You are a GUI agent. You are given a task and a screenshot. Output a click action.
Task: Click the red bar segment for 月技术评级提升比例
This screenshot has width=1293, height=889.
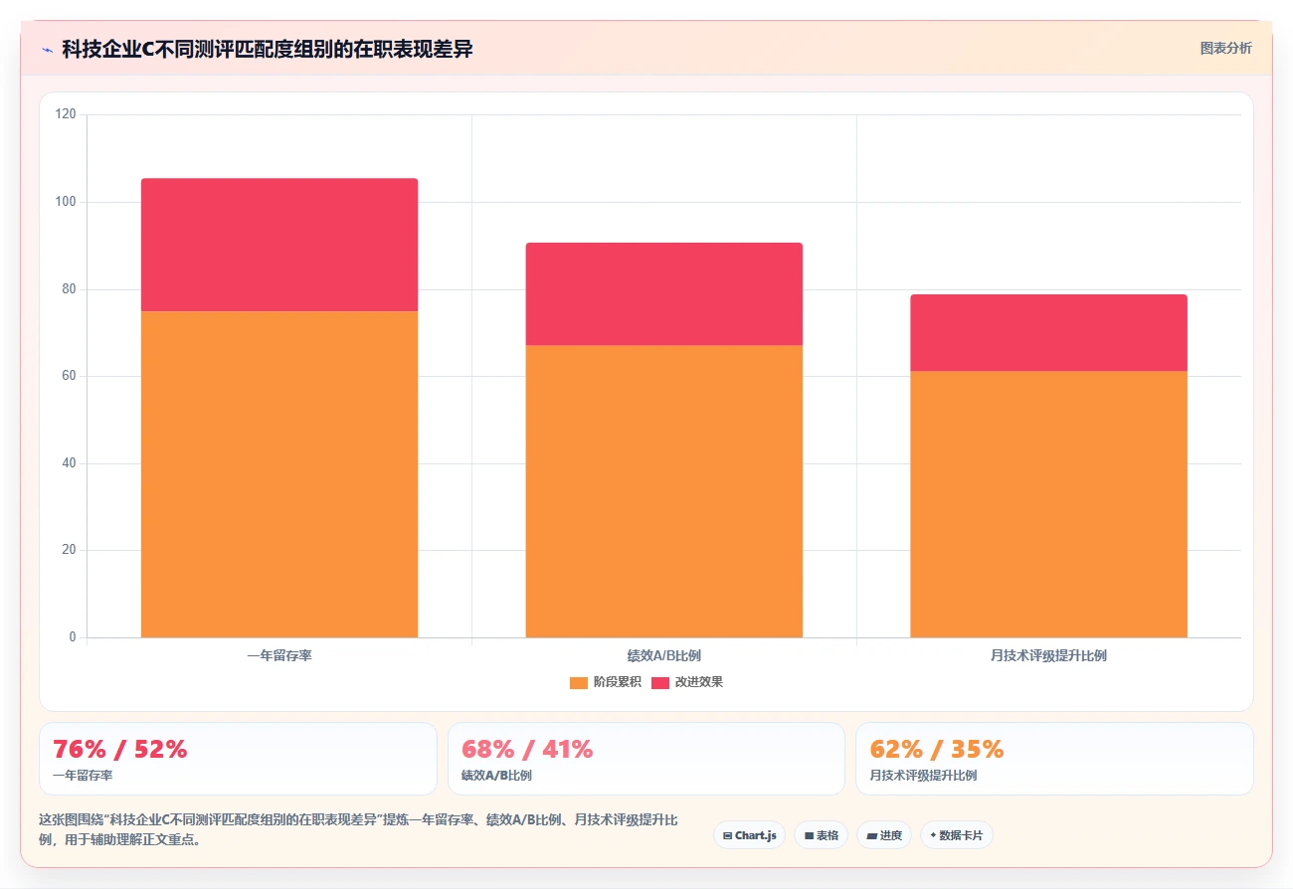click(1048, 333)
